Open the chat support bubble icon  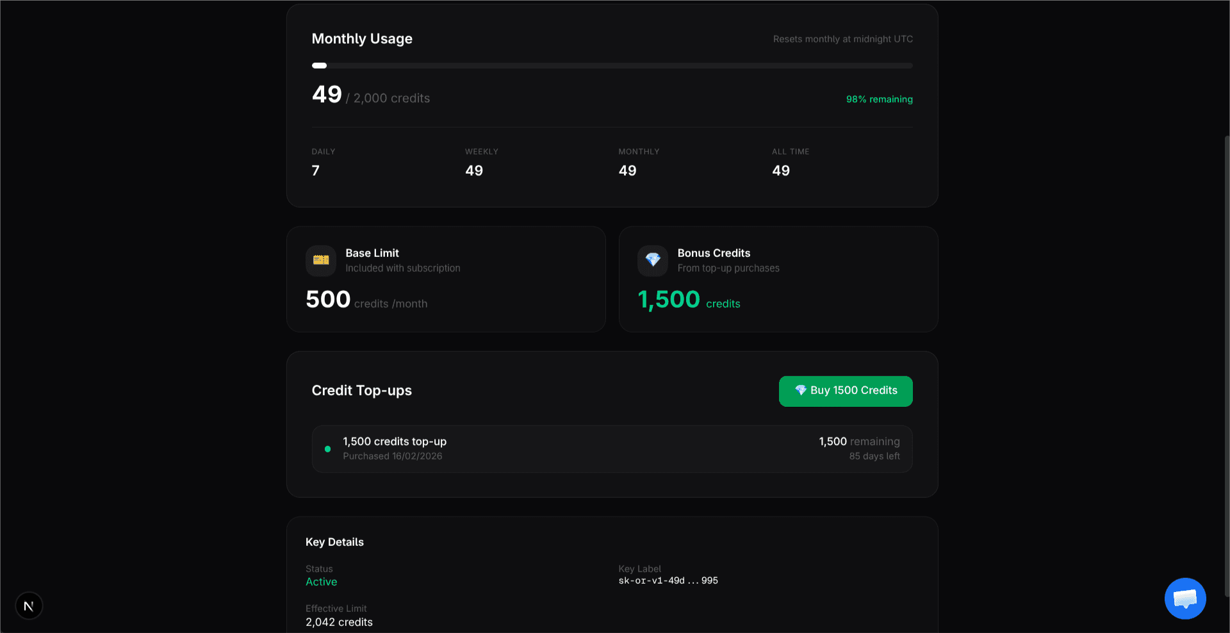coord(1185,598)
